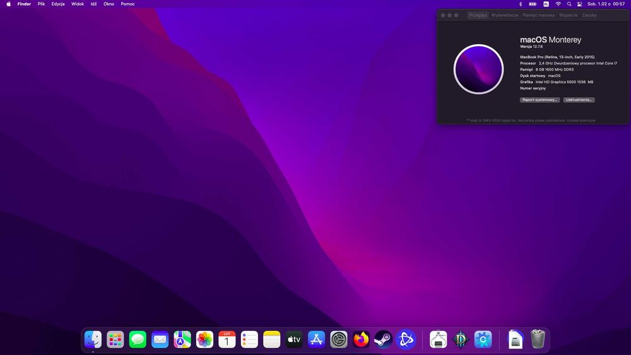The width and height of the screenshot is (631, 355).
Task: Open the Okno menu
Action: [109, 4]
